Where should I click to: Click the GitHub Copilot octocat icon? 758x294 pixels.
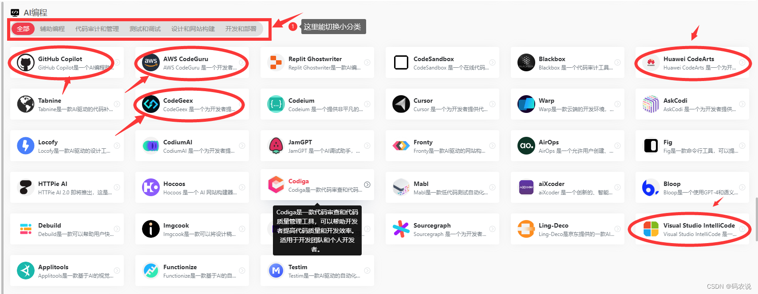tap(26, 63)
